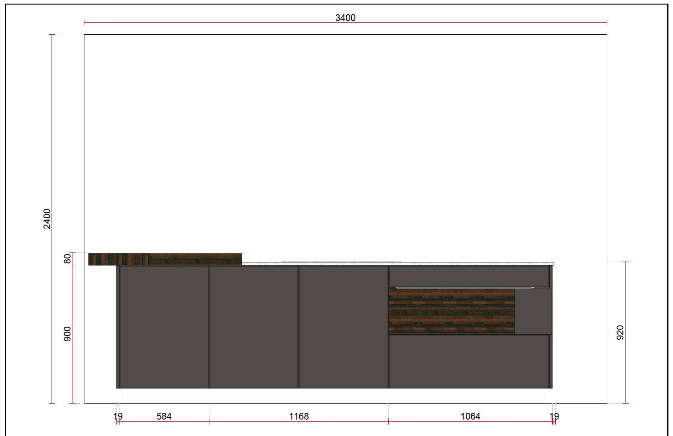The image size is (673, 436).
Task: Click the right 19 end panel dimension
Action: (554, 416)
